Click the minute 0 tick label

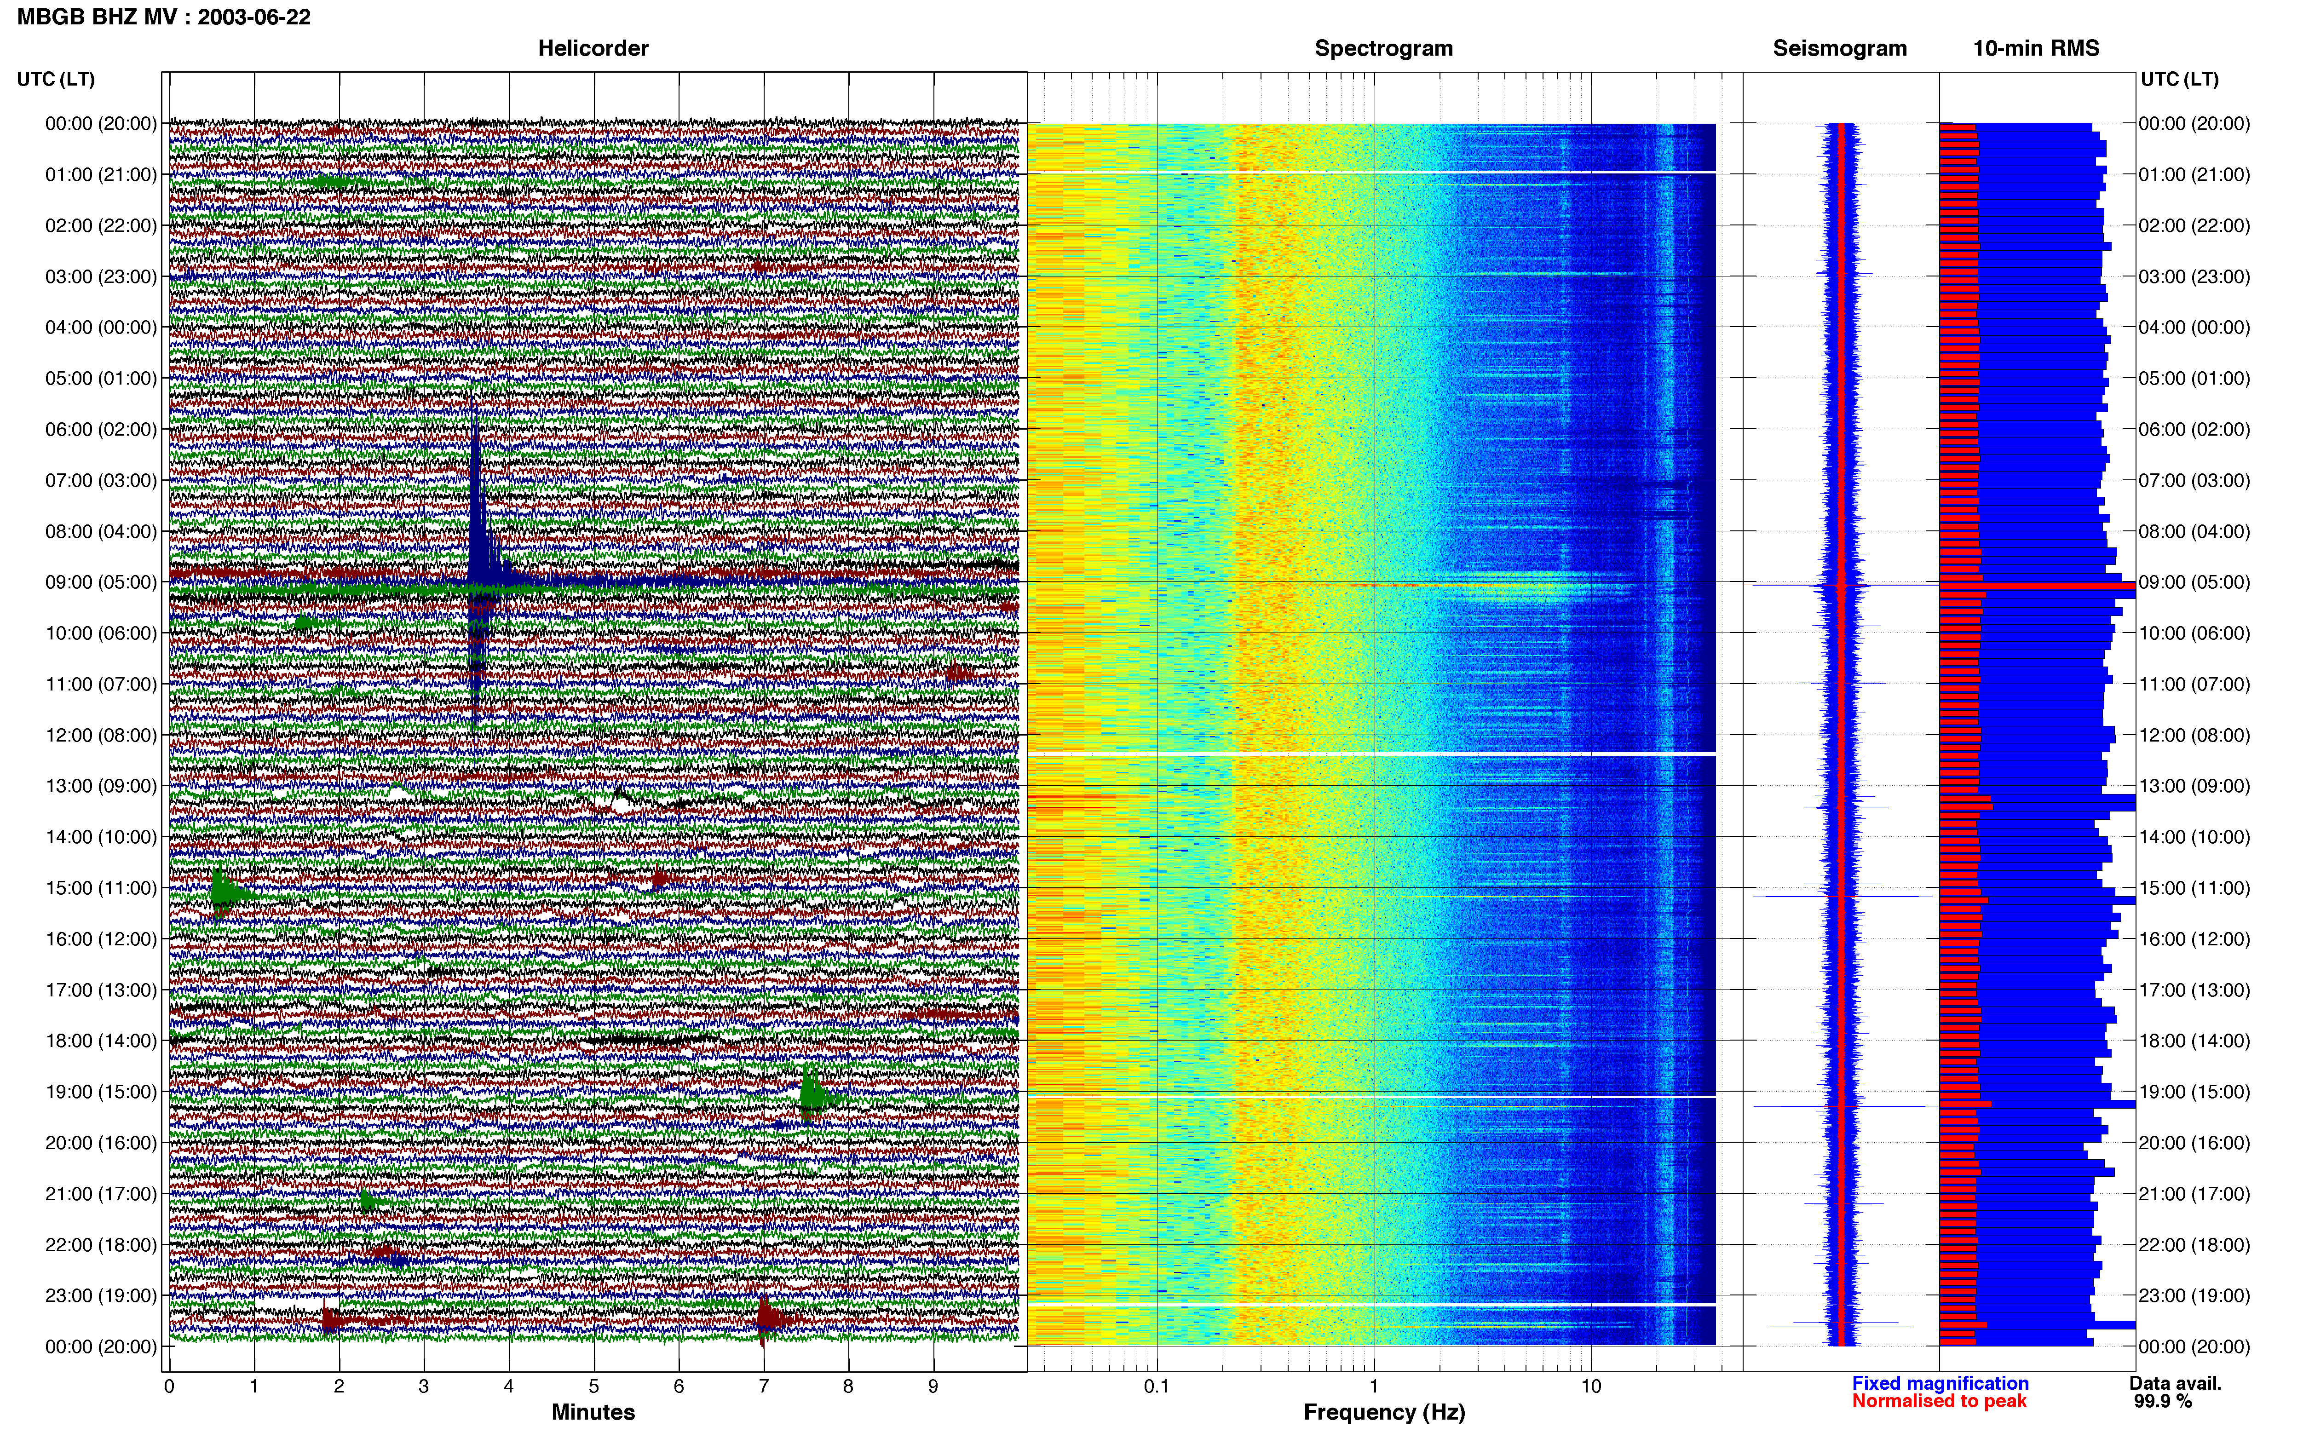(x=169, y=1386)
